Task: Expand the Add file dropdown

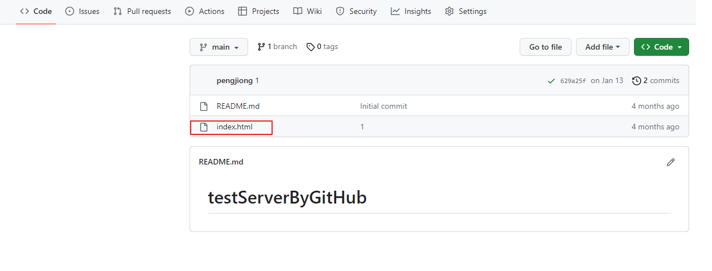Action: [x=603, y=47]
